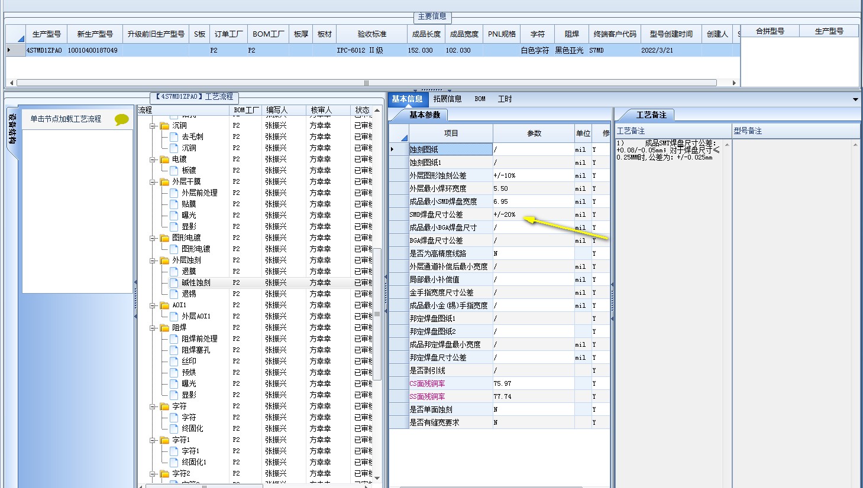Click the 阻焊塞孔 document icon

coord(174,350)
